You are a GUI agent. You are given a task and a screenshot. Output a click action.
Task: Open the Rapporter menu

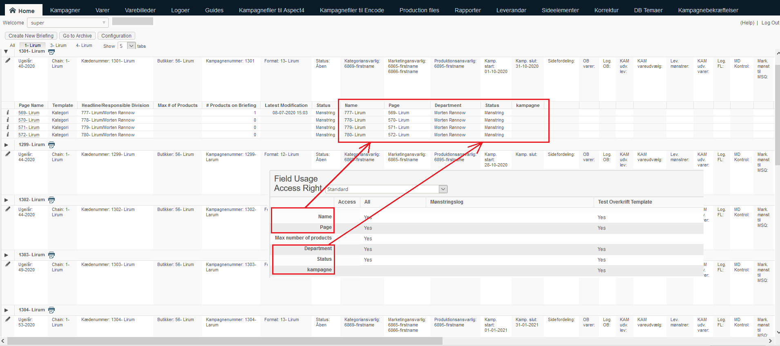468,10
